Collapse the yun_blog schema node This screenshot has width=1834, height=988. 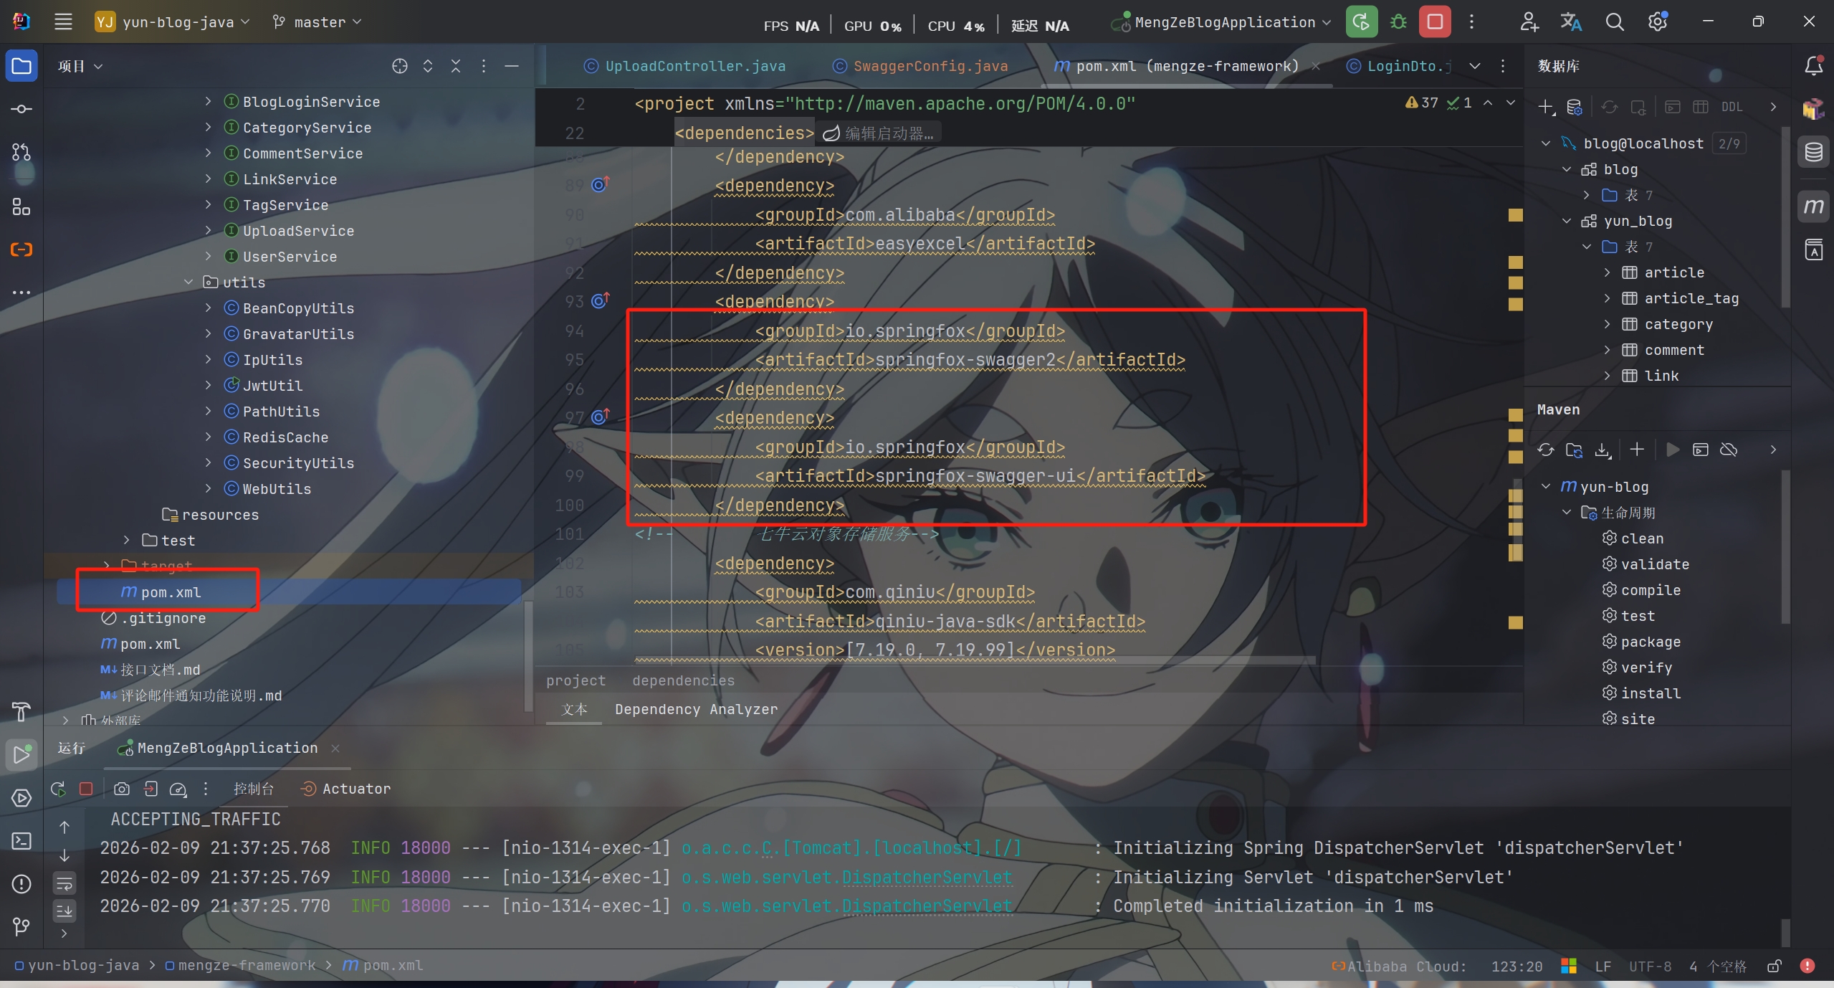pyautogui.click(x=1567, y=221)
